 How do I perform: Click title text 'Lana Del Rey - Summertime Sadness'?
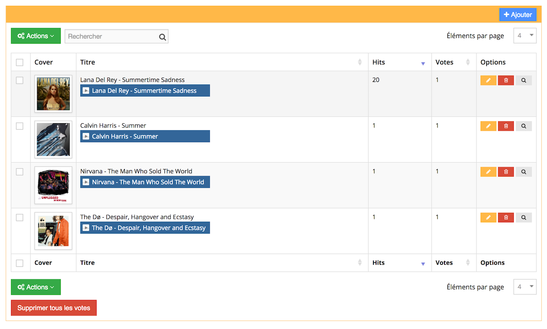132,80
